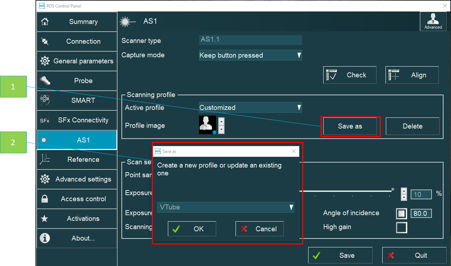Click Delete to remove the profile
This screenshot has height=266, width=451.
click(412, 126)
